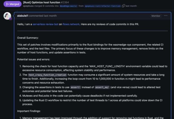Viewport: 174px width, 119px height.
Task: Click alabulei1's profile avatar
Action: tap(7, 16)
